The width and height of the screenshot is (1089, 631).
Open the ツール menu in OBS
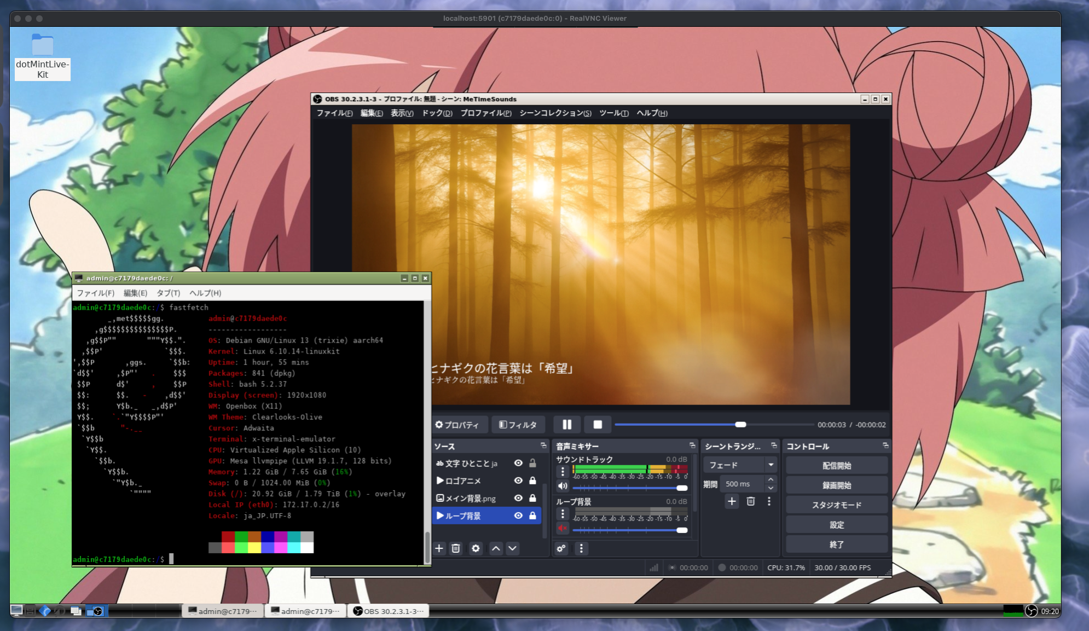click(613, 113)
